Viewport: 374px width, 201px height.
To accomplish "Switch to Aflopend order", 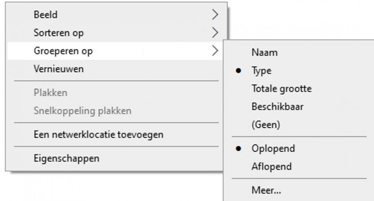I will coord(271,166).
